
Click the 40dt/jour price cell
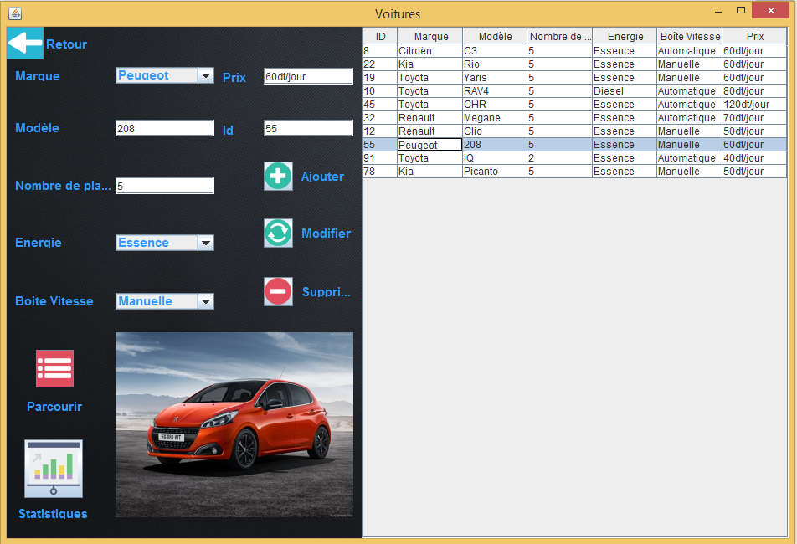[754, 158]
